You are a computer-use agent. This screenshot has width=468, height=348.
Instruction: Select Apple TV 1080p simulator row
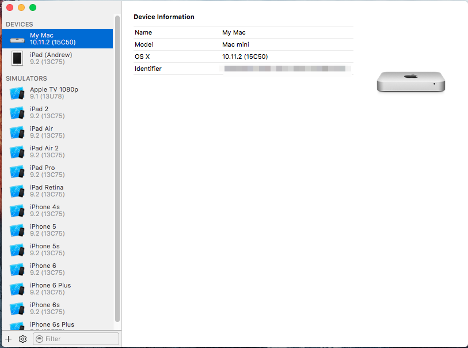[58, 93]
